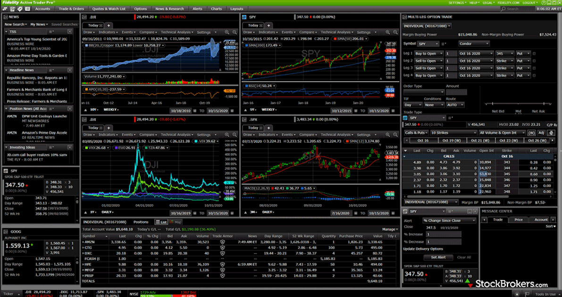
Task: Close the Headline News section
Action: pos(69,70)
